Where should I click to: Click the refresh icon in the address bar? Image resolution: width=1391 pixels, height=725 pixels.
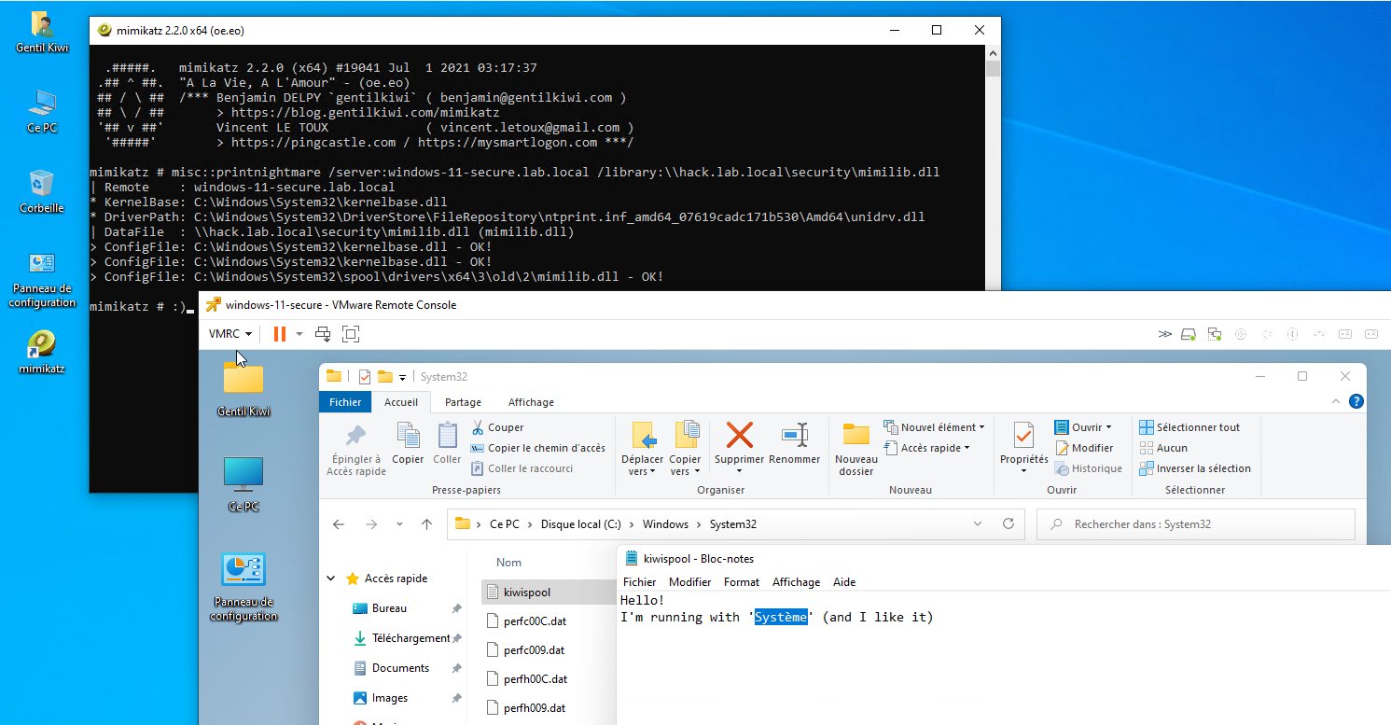coord(1008,524)
